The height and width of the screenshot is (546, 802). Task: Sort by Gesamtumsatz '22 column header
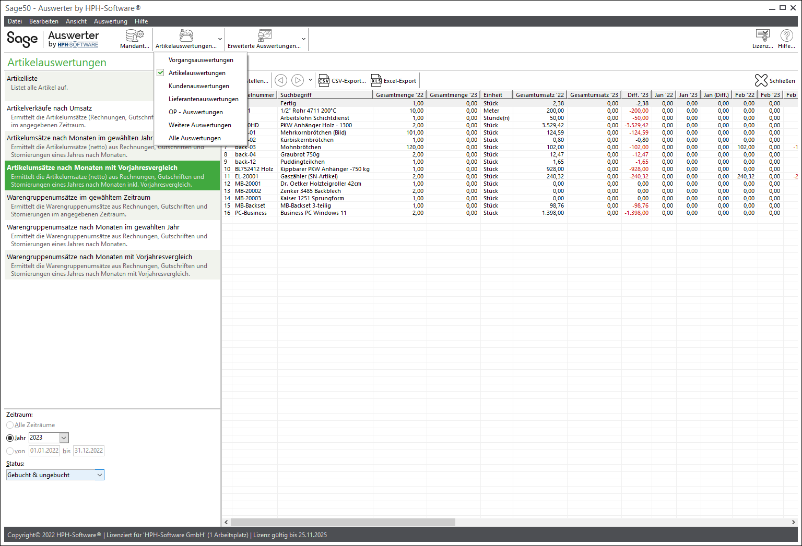[539, 95]
